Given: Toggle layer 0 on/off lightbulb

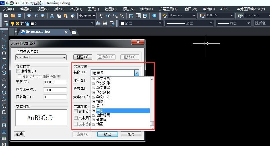Looking at the screenshot, I should 13,23.
